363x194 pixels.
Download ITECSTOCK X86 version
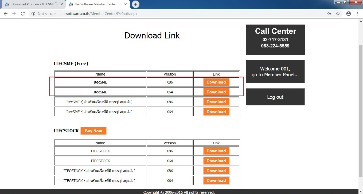(x=216, y=151)
